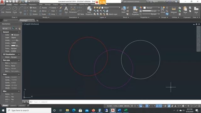Toggle MODEL space button in status bar
Screen dimensions: 201x113
(127, 106)
